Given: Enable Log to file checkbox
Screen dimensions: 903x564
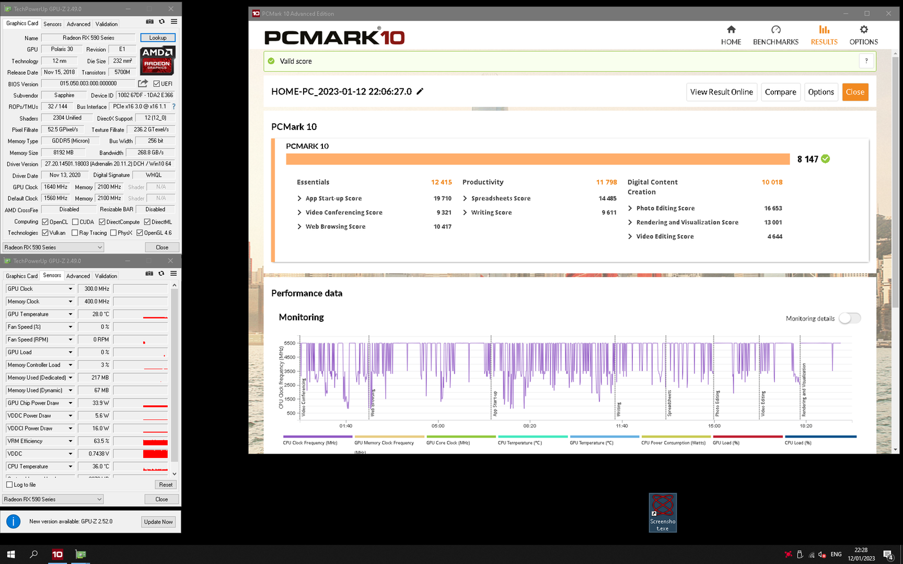Looking at the screenshot, I should 9,485.
